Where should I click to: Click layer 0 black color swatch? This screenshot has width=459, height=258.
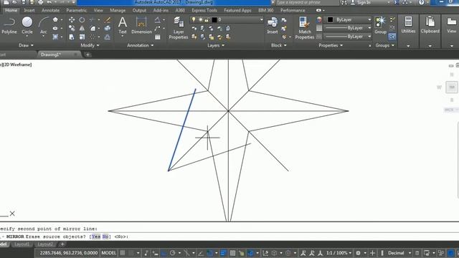214,19
